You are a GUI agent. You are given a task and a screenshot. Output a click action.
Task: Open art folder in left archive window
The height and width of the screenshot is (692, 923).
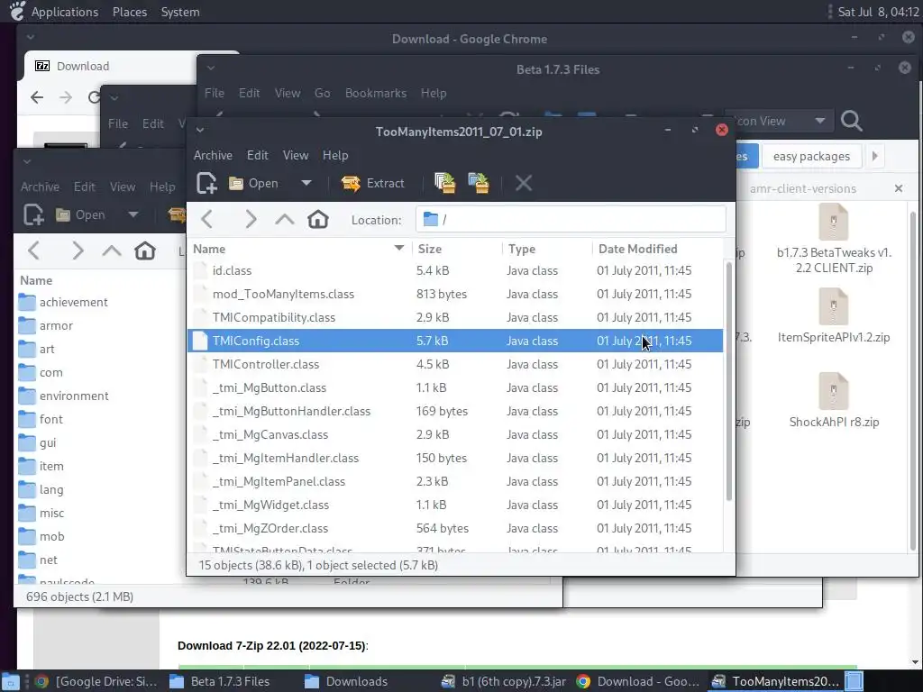coord(36,350)
